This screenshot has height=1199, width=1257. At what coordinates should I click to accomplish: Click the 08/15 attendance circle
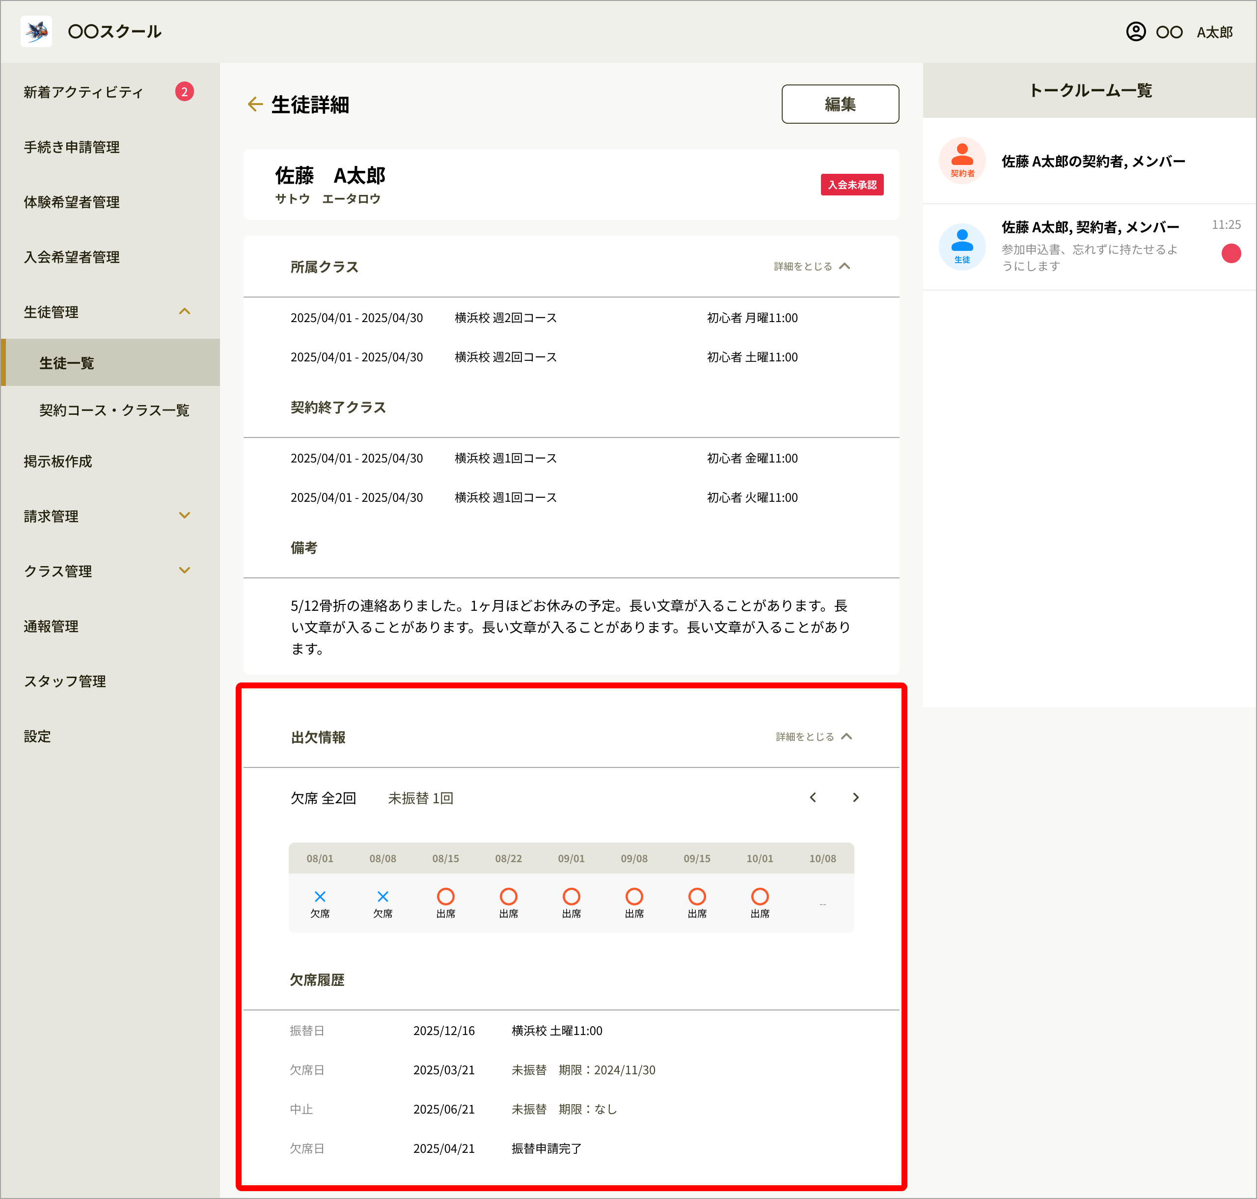445,896
